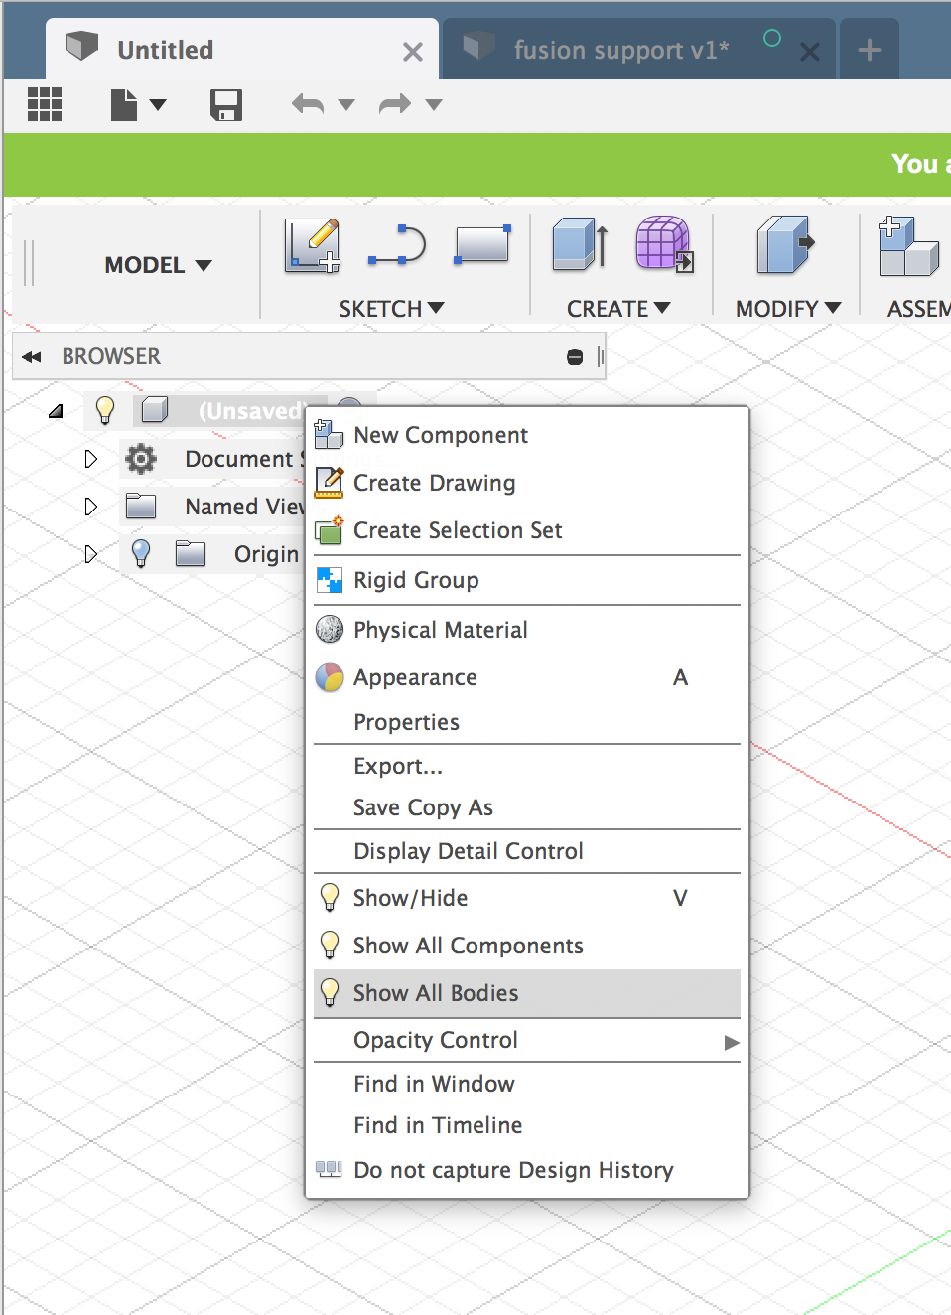Click the Browser panel minus icon

[575, 357]
